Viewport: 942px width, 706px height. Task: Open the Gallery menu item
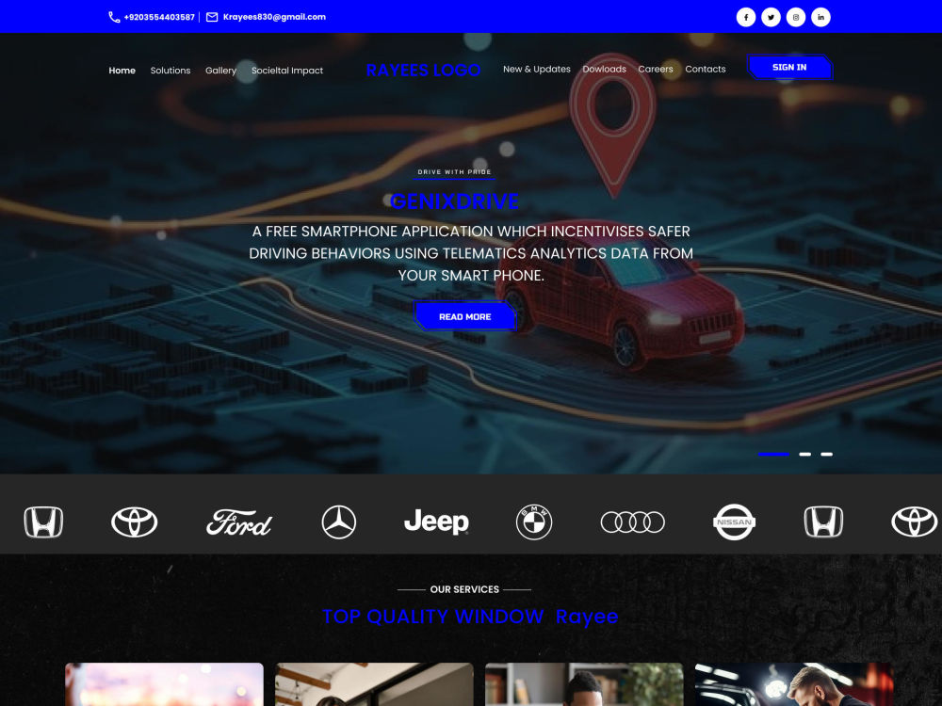click(220, 71)
